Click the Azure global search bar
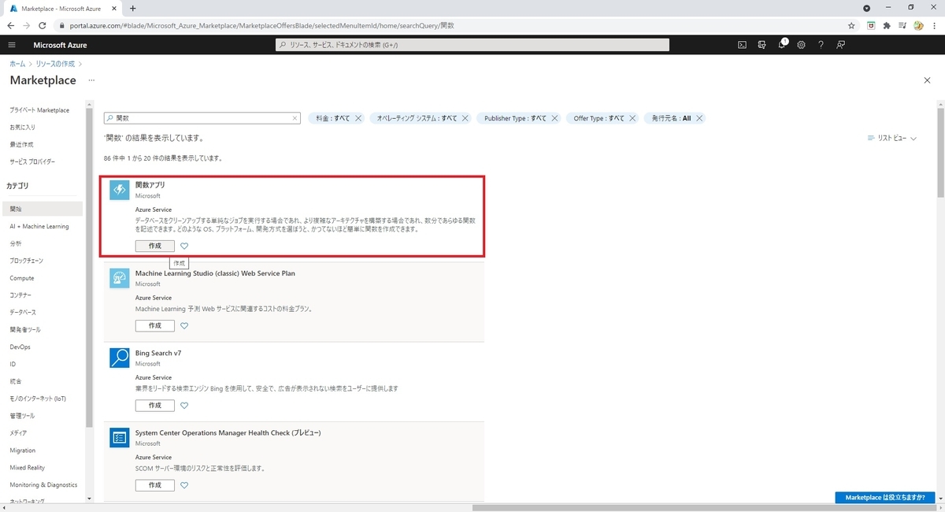 (x=472, y=45)
